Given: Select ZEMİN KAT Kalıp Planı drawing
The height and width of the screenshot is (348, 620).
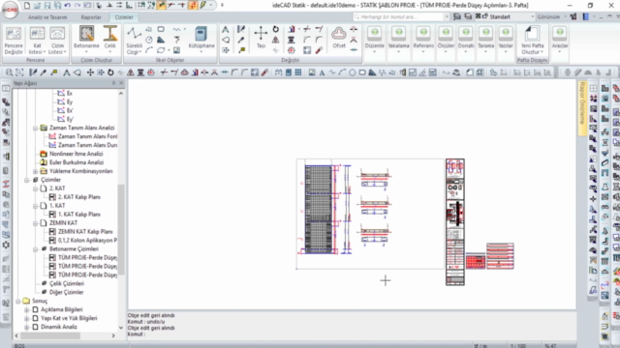Looking at the screenshot, I should tap(85, 232).
